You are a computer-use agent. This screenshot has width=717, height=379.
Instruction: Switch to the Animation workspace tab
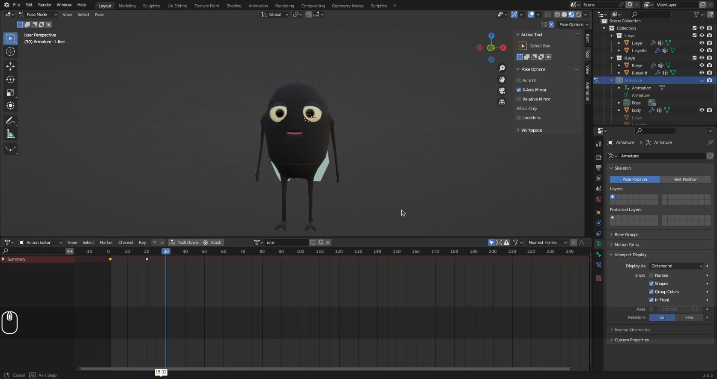[x=258, y=6]
